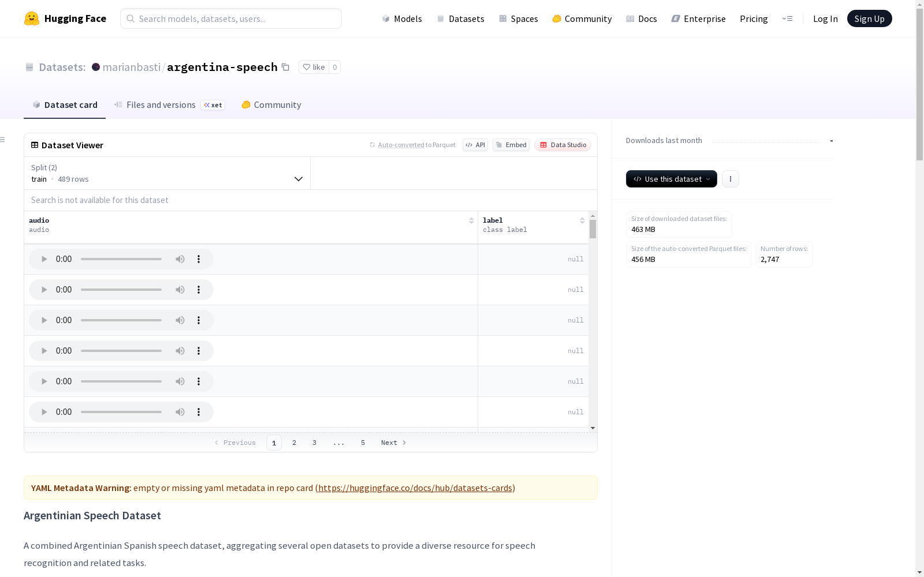Viewport: 924px width, 577px height.
Task: Mute the fifth row audio player
Action: click(180, 381)
